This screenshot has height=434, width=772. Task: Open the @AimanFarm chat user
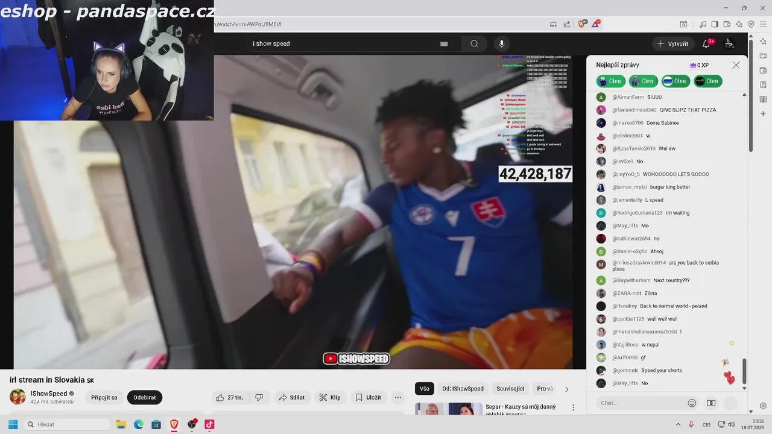point(628,97)
